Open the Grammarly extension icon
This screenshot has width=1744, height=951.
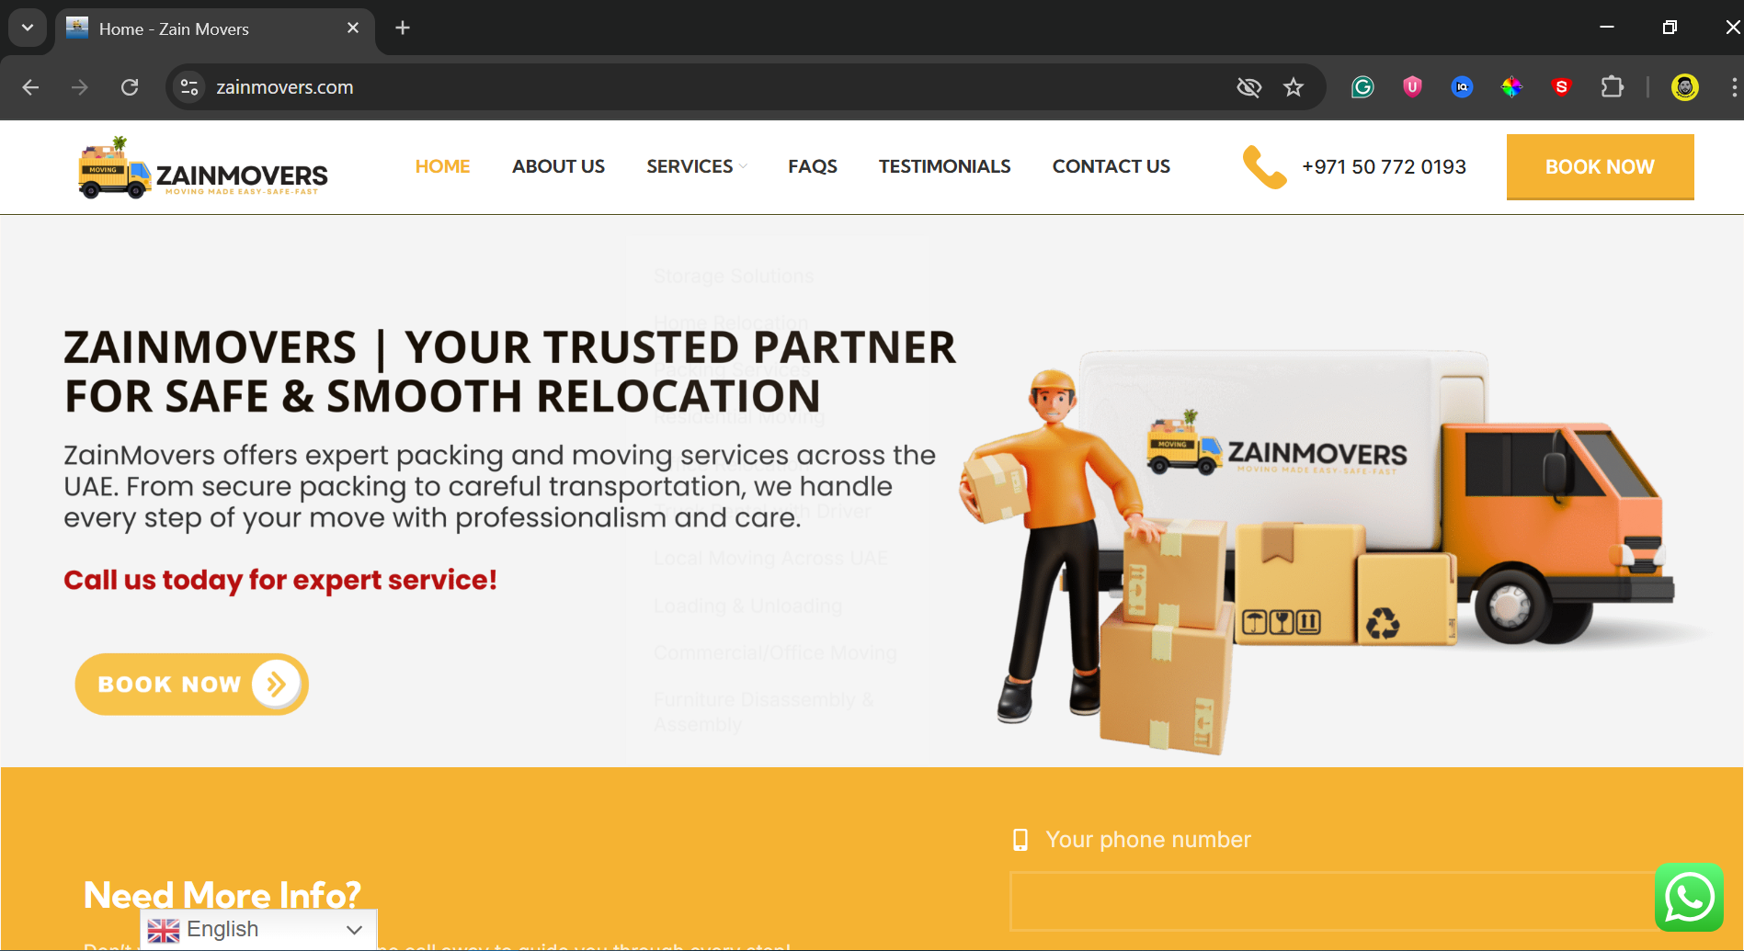1362,87
